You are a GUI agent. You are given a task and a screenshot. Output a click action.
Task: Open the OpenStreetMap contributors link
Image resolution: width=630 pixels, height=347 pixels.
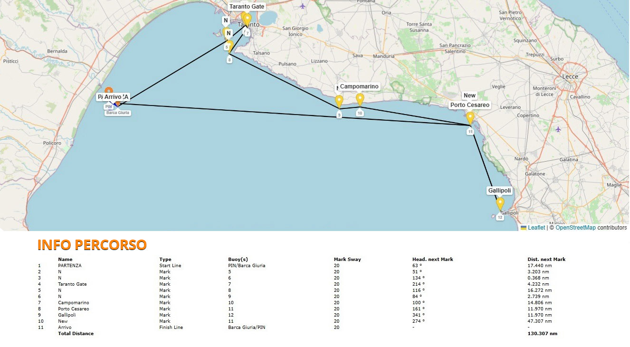click(x=575, y=228)
